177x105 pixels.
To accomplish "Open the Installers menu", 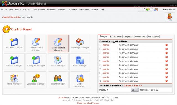I will tap(73, 9).
